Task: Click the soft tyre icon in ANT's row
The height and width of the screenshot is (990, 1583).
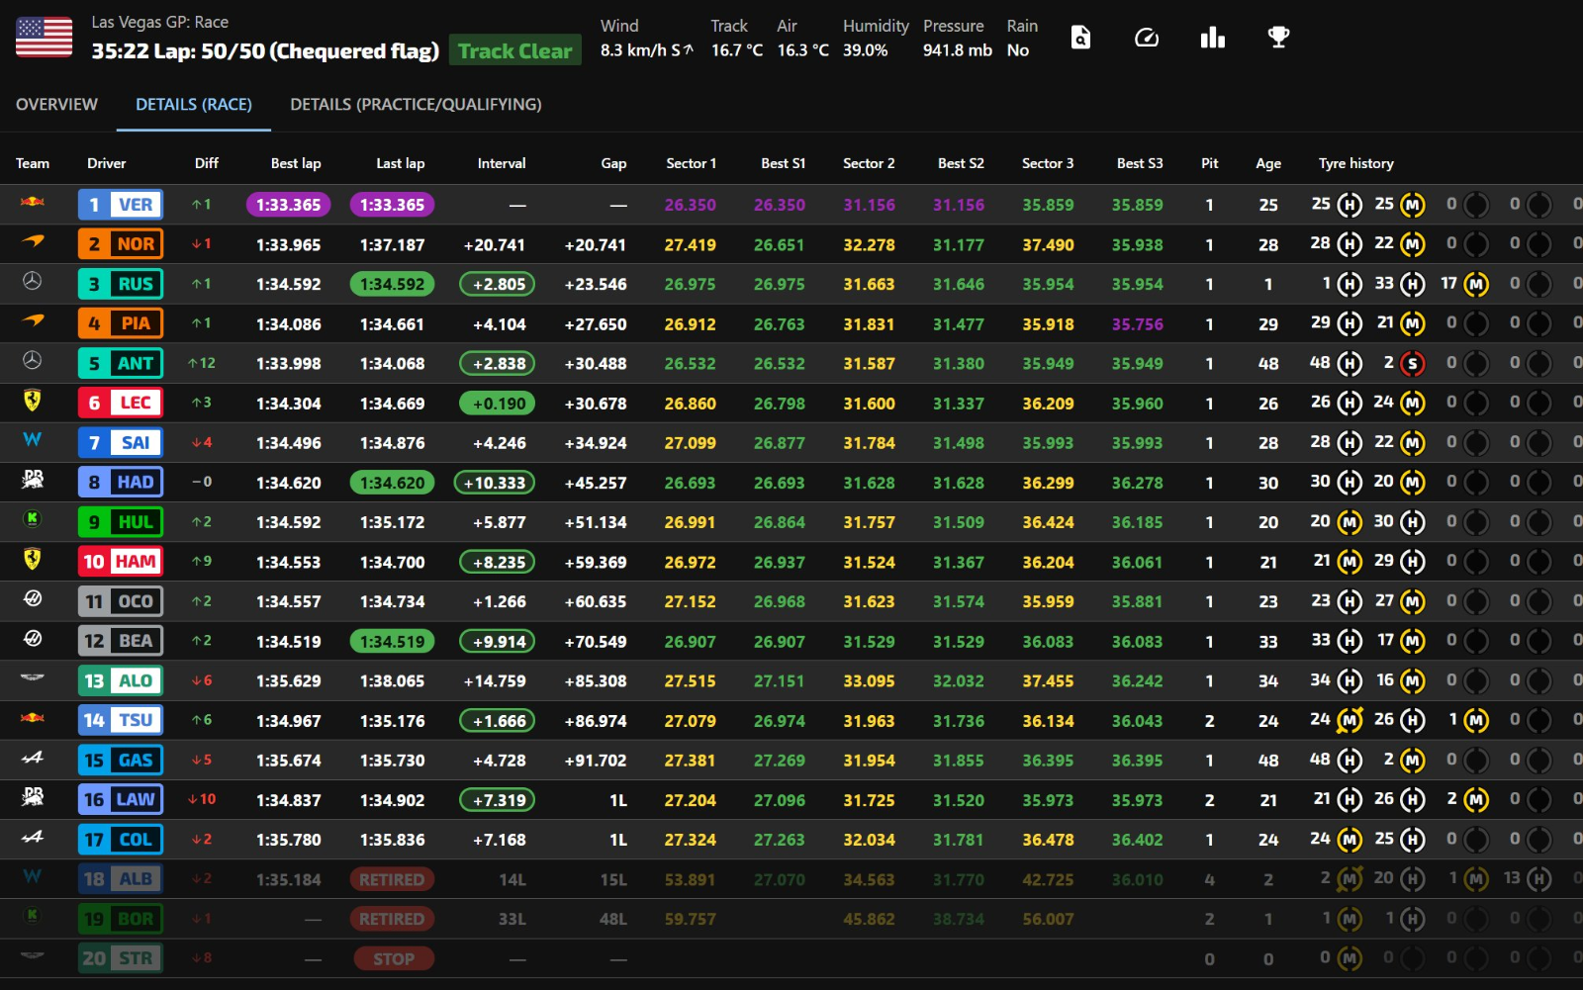Action: 1413,364
